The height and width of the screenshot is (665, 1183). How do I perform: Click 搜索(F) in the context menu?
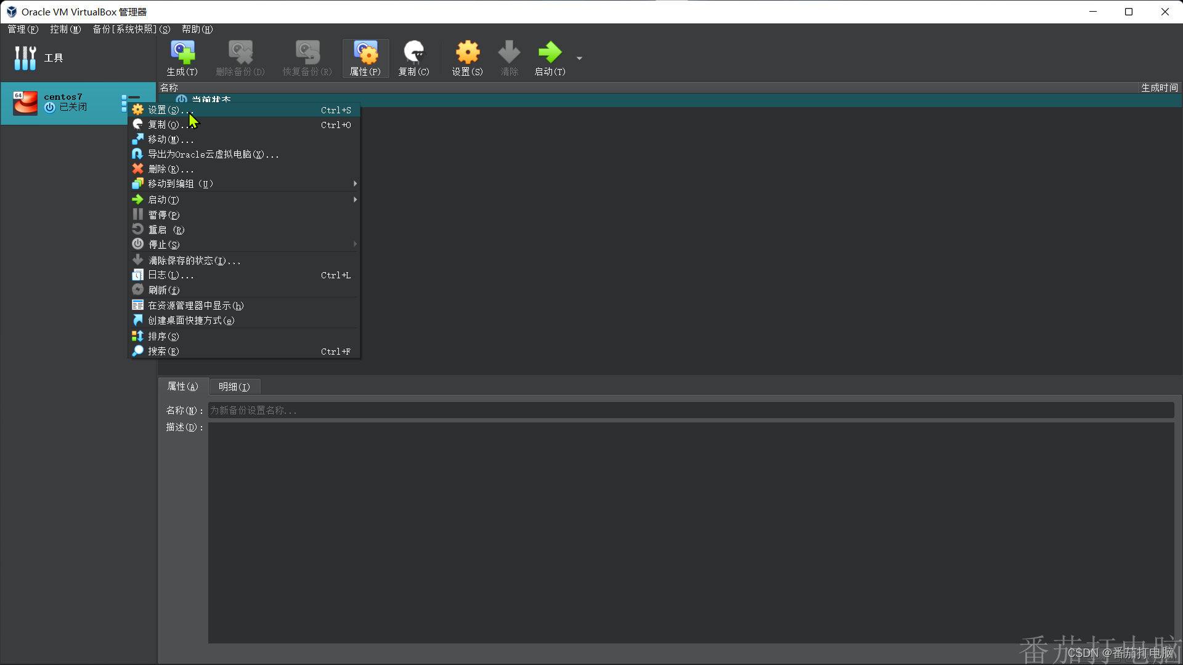(244, 352)
